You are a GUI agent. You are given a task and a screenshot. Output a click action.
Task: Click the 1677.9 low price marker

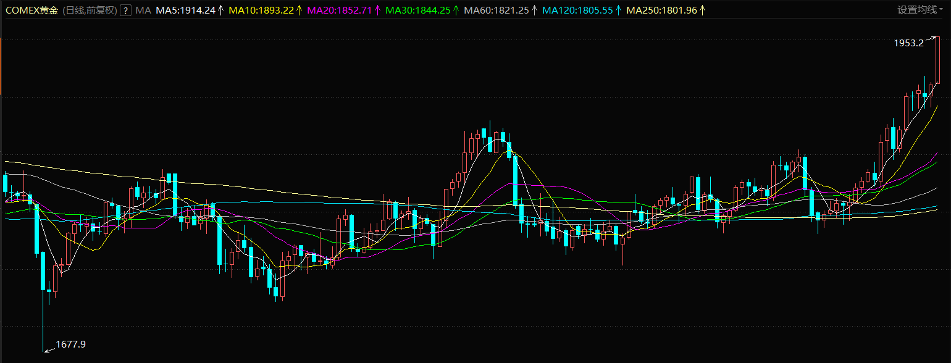(x=70, y=344)
